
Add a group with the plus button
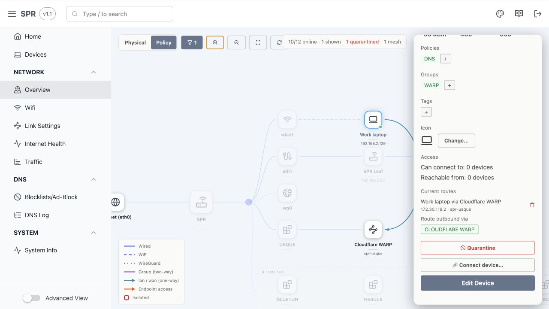[x=449, y=85]
